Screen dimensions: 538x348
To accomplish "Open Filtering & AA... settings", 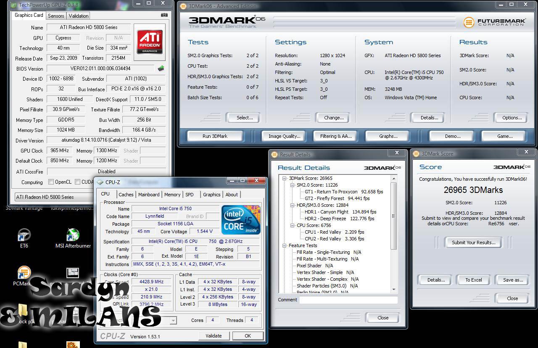I will tap(336, 136).
